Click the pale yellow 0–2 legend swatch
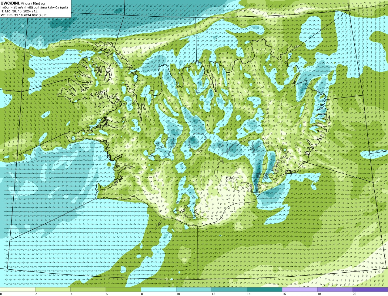This screenshot has height=296, width=388. pyautogui.click(x=18, y=290)
